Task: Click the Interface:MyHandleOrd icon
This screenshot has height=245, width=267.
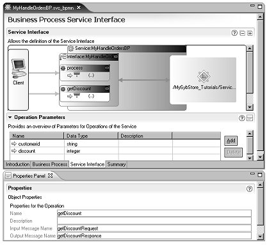Action: tap(63, 56)
